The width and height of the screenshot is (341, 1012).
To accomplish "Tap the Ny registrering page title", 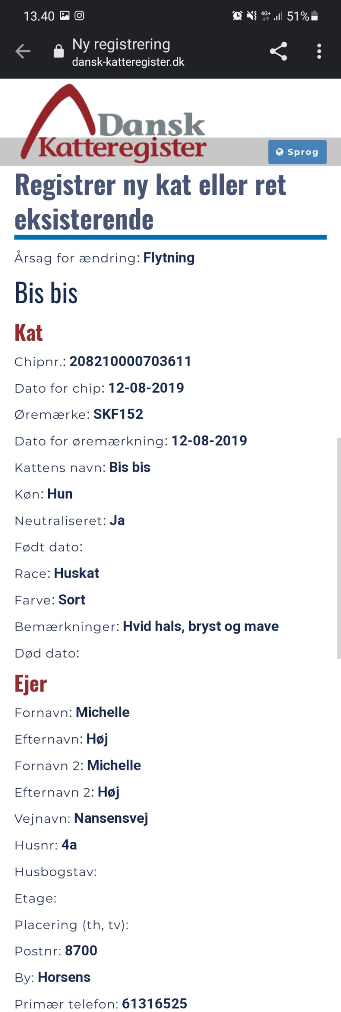I will tap(121, 45).
